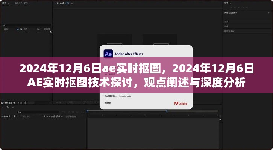Click the trash icon to delete selected items
Viewport: 273px width, 150px height.
[26, 103]
